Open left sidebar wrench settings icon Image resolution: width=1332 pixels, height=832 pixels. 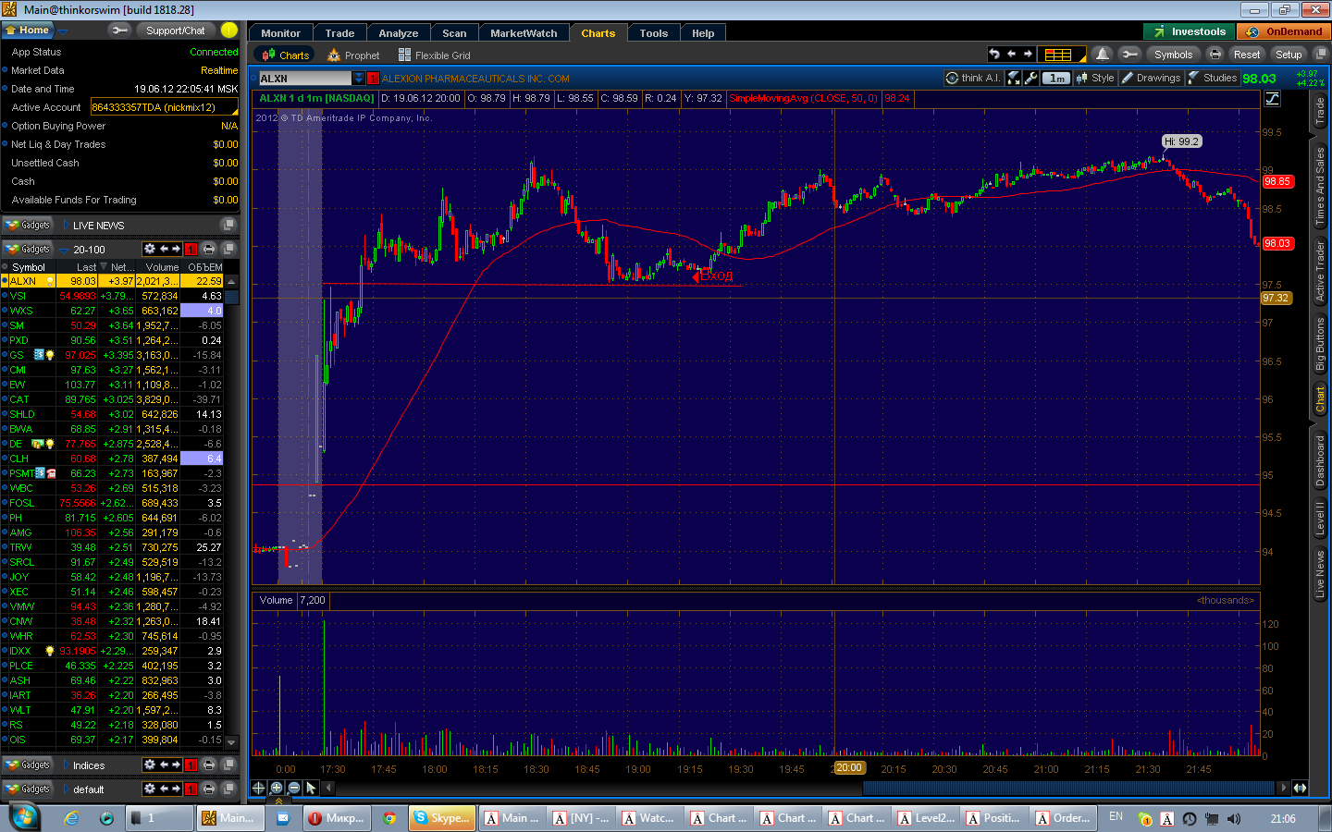click(x=119, y=31)
